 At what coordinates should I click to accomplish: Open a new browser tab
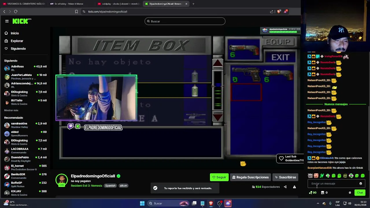193,4
